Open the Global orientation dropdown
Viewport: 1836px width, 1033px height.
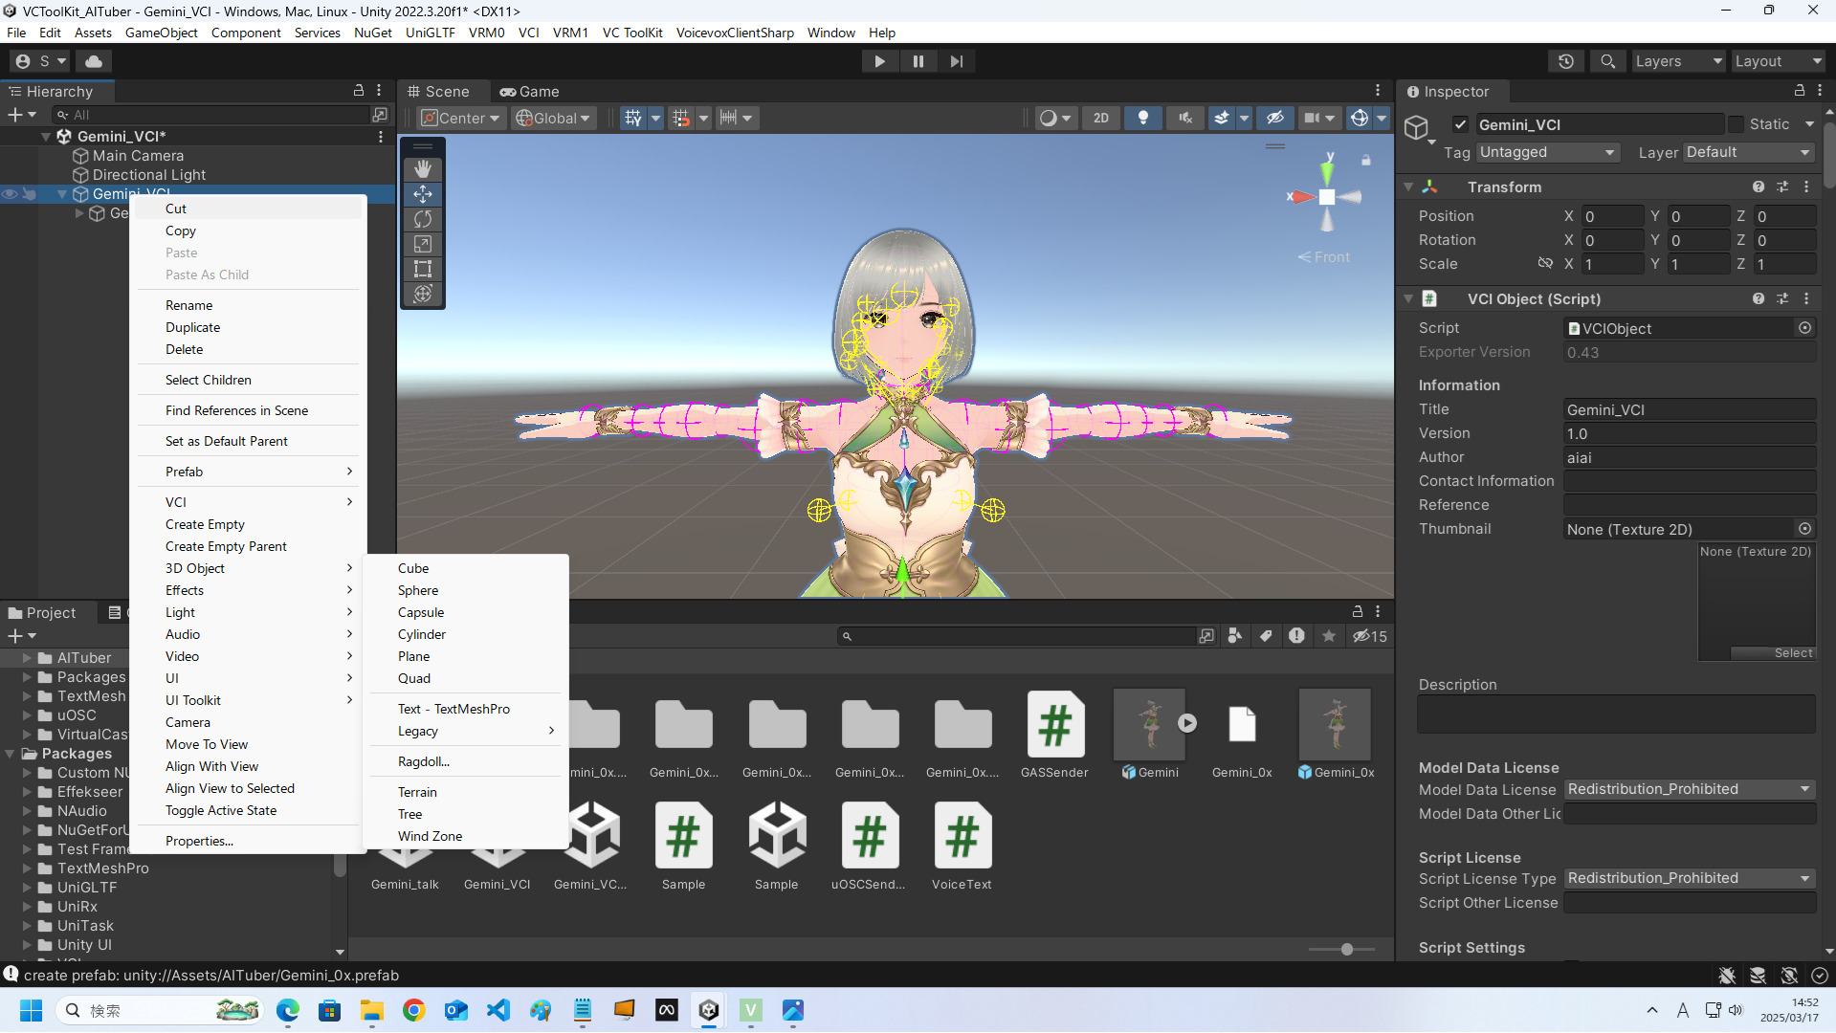coord(554,118)
